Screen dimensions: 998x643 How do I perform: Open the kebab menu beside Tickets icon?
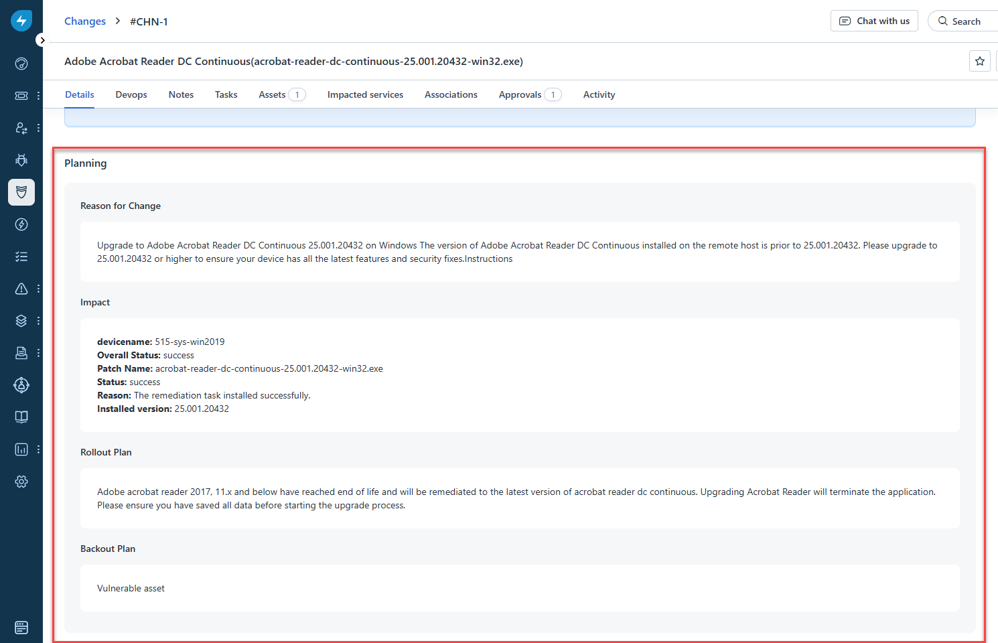(x=38, y=96)
